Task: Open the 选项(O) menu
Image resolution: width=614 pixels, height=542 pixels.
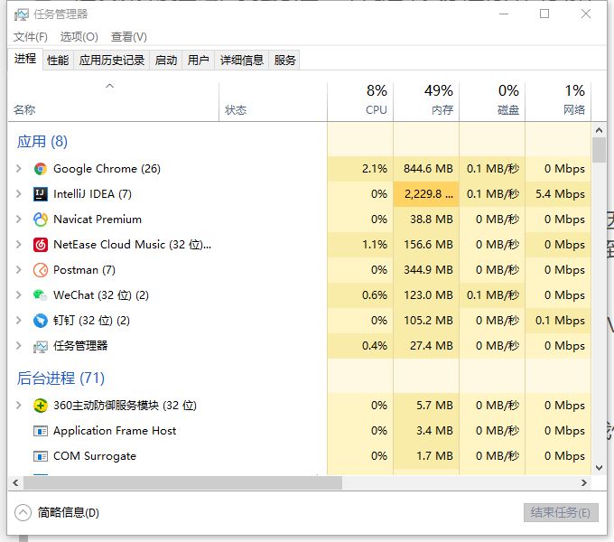Action: click(x=79, y=37)
